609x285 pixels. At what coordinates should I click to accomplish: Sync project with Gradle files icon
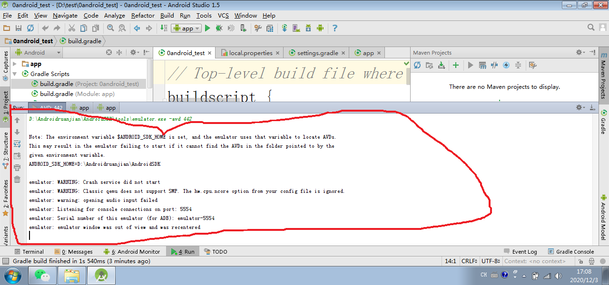click(x=285, y=28)
